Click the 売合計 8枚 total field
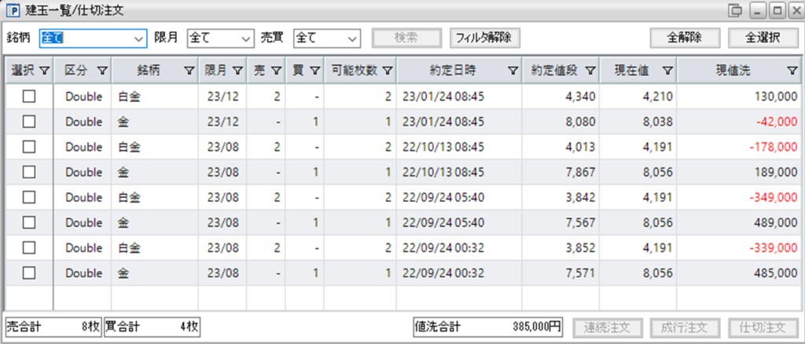The width and height of the screenshot is (805, 344). pyautogui.click(x=53, y=327)
